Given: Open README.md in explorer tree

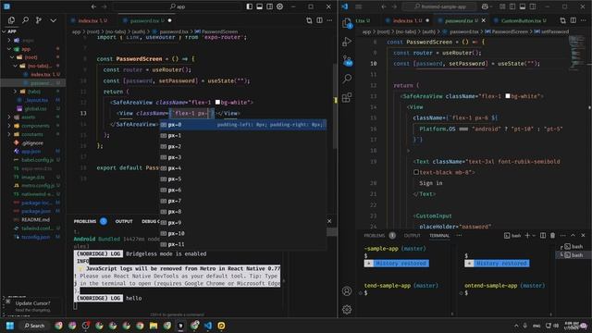Looking at the screenshot, I should tap(35, 220).
